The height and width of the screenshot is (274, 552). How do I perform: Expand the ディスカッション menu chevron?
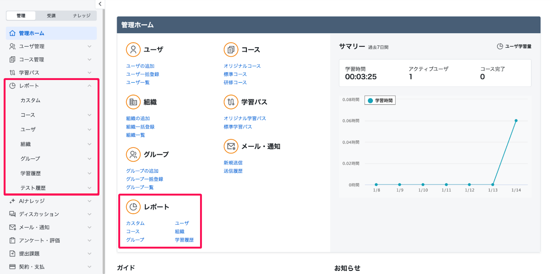pos(89,214)
